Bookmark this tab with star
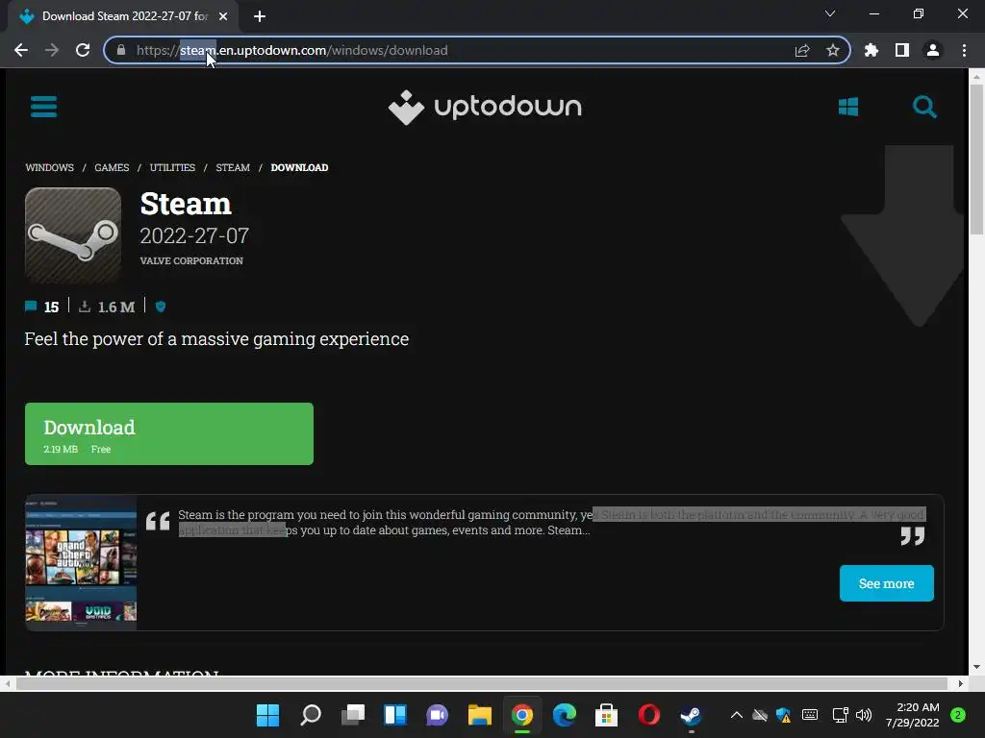Screen dimensions: 985x738 [833, 50]
